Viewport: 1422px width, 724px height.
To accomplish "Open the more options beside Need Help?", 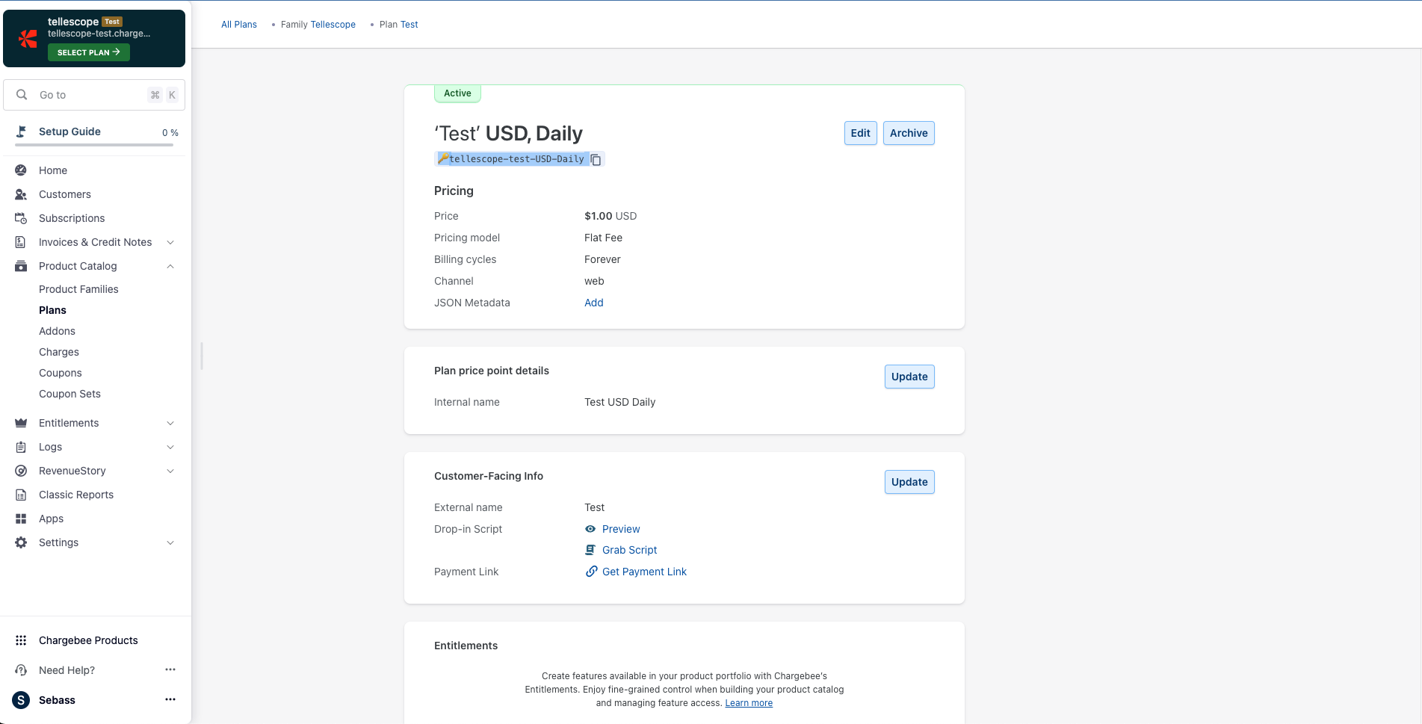I will click(170, 669).
